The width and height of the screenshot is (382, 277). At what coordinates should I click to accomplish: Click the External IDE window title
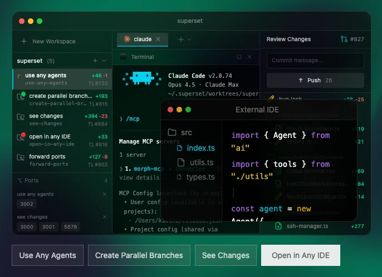click(x=257, y=110)
